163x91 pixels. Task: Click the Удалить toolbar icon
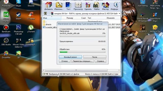(88, 6)
